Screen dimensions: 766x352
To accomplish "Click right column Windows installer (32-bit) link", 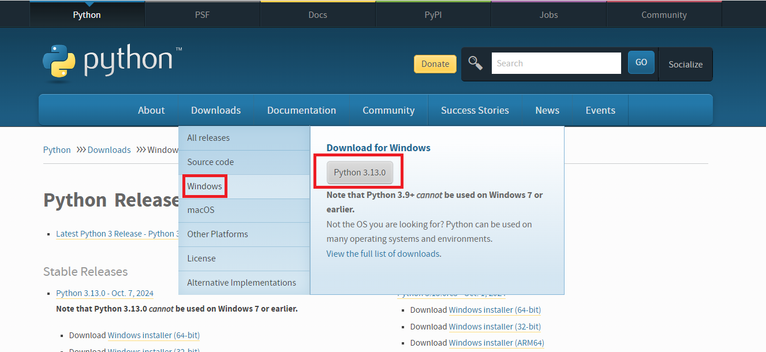I will [x=495, y=327].
